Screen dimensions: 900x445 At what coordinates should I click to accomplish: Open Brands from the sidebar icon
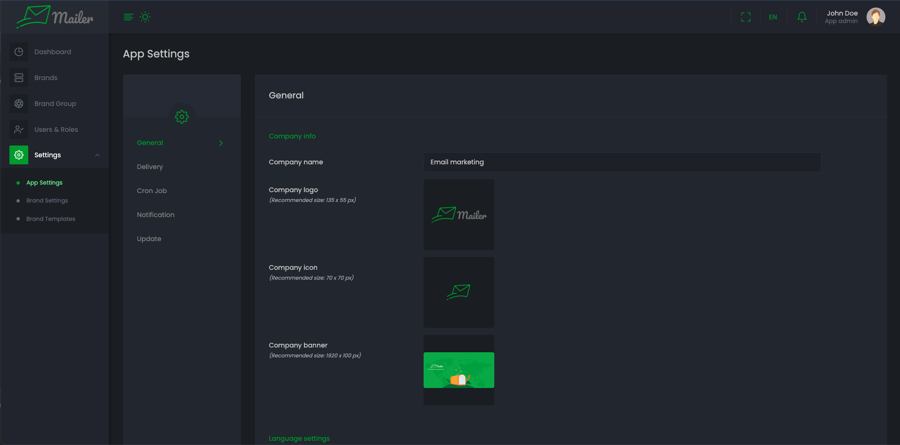coord(19,78)
